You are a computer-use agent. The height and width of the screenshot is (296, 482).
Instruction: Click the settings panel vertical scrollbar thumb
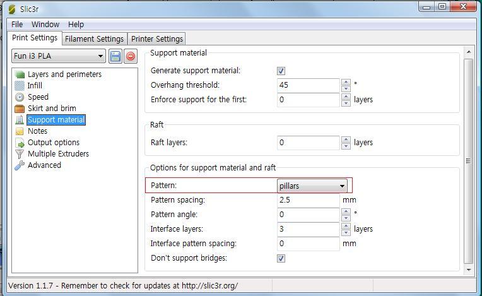pos(469,161)
